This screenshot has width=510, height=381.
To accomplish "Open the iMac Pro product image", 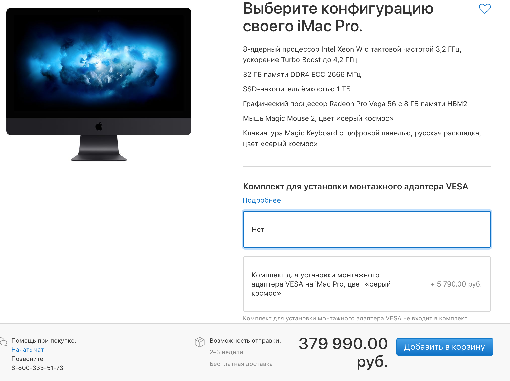I will pyautogui.click(x=99, y=84).
